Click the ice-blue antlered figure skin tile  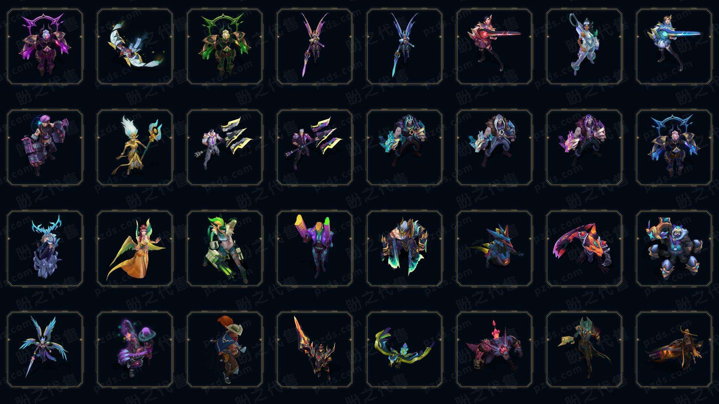45,248
